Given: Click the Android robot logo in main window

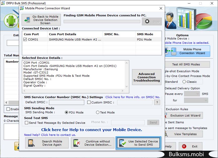Looking at the screenshot, I should coord(11,21).
